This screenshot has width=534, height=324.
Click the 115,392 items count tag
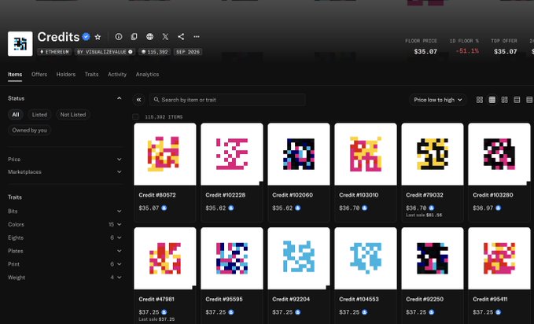pos(155,52)
